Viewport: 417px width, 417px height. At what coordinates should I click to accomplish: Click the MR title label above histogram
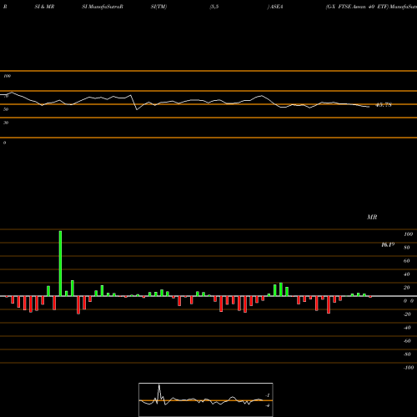tap(372, 217)
